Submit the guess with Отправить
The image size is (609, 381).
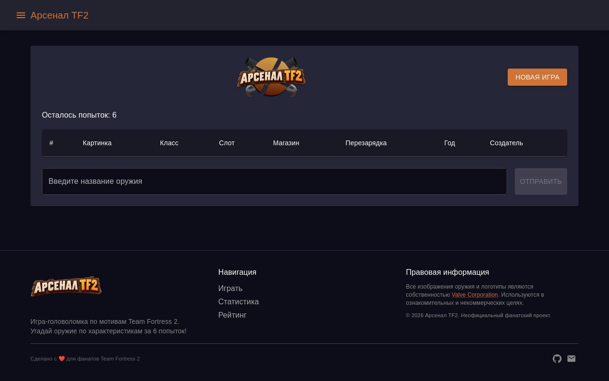point(541,181)
